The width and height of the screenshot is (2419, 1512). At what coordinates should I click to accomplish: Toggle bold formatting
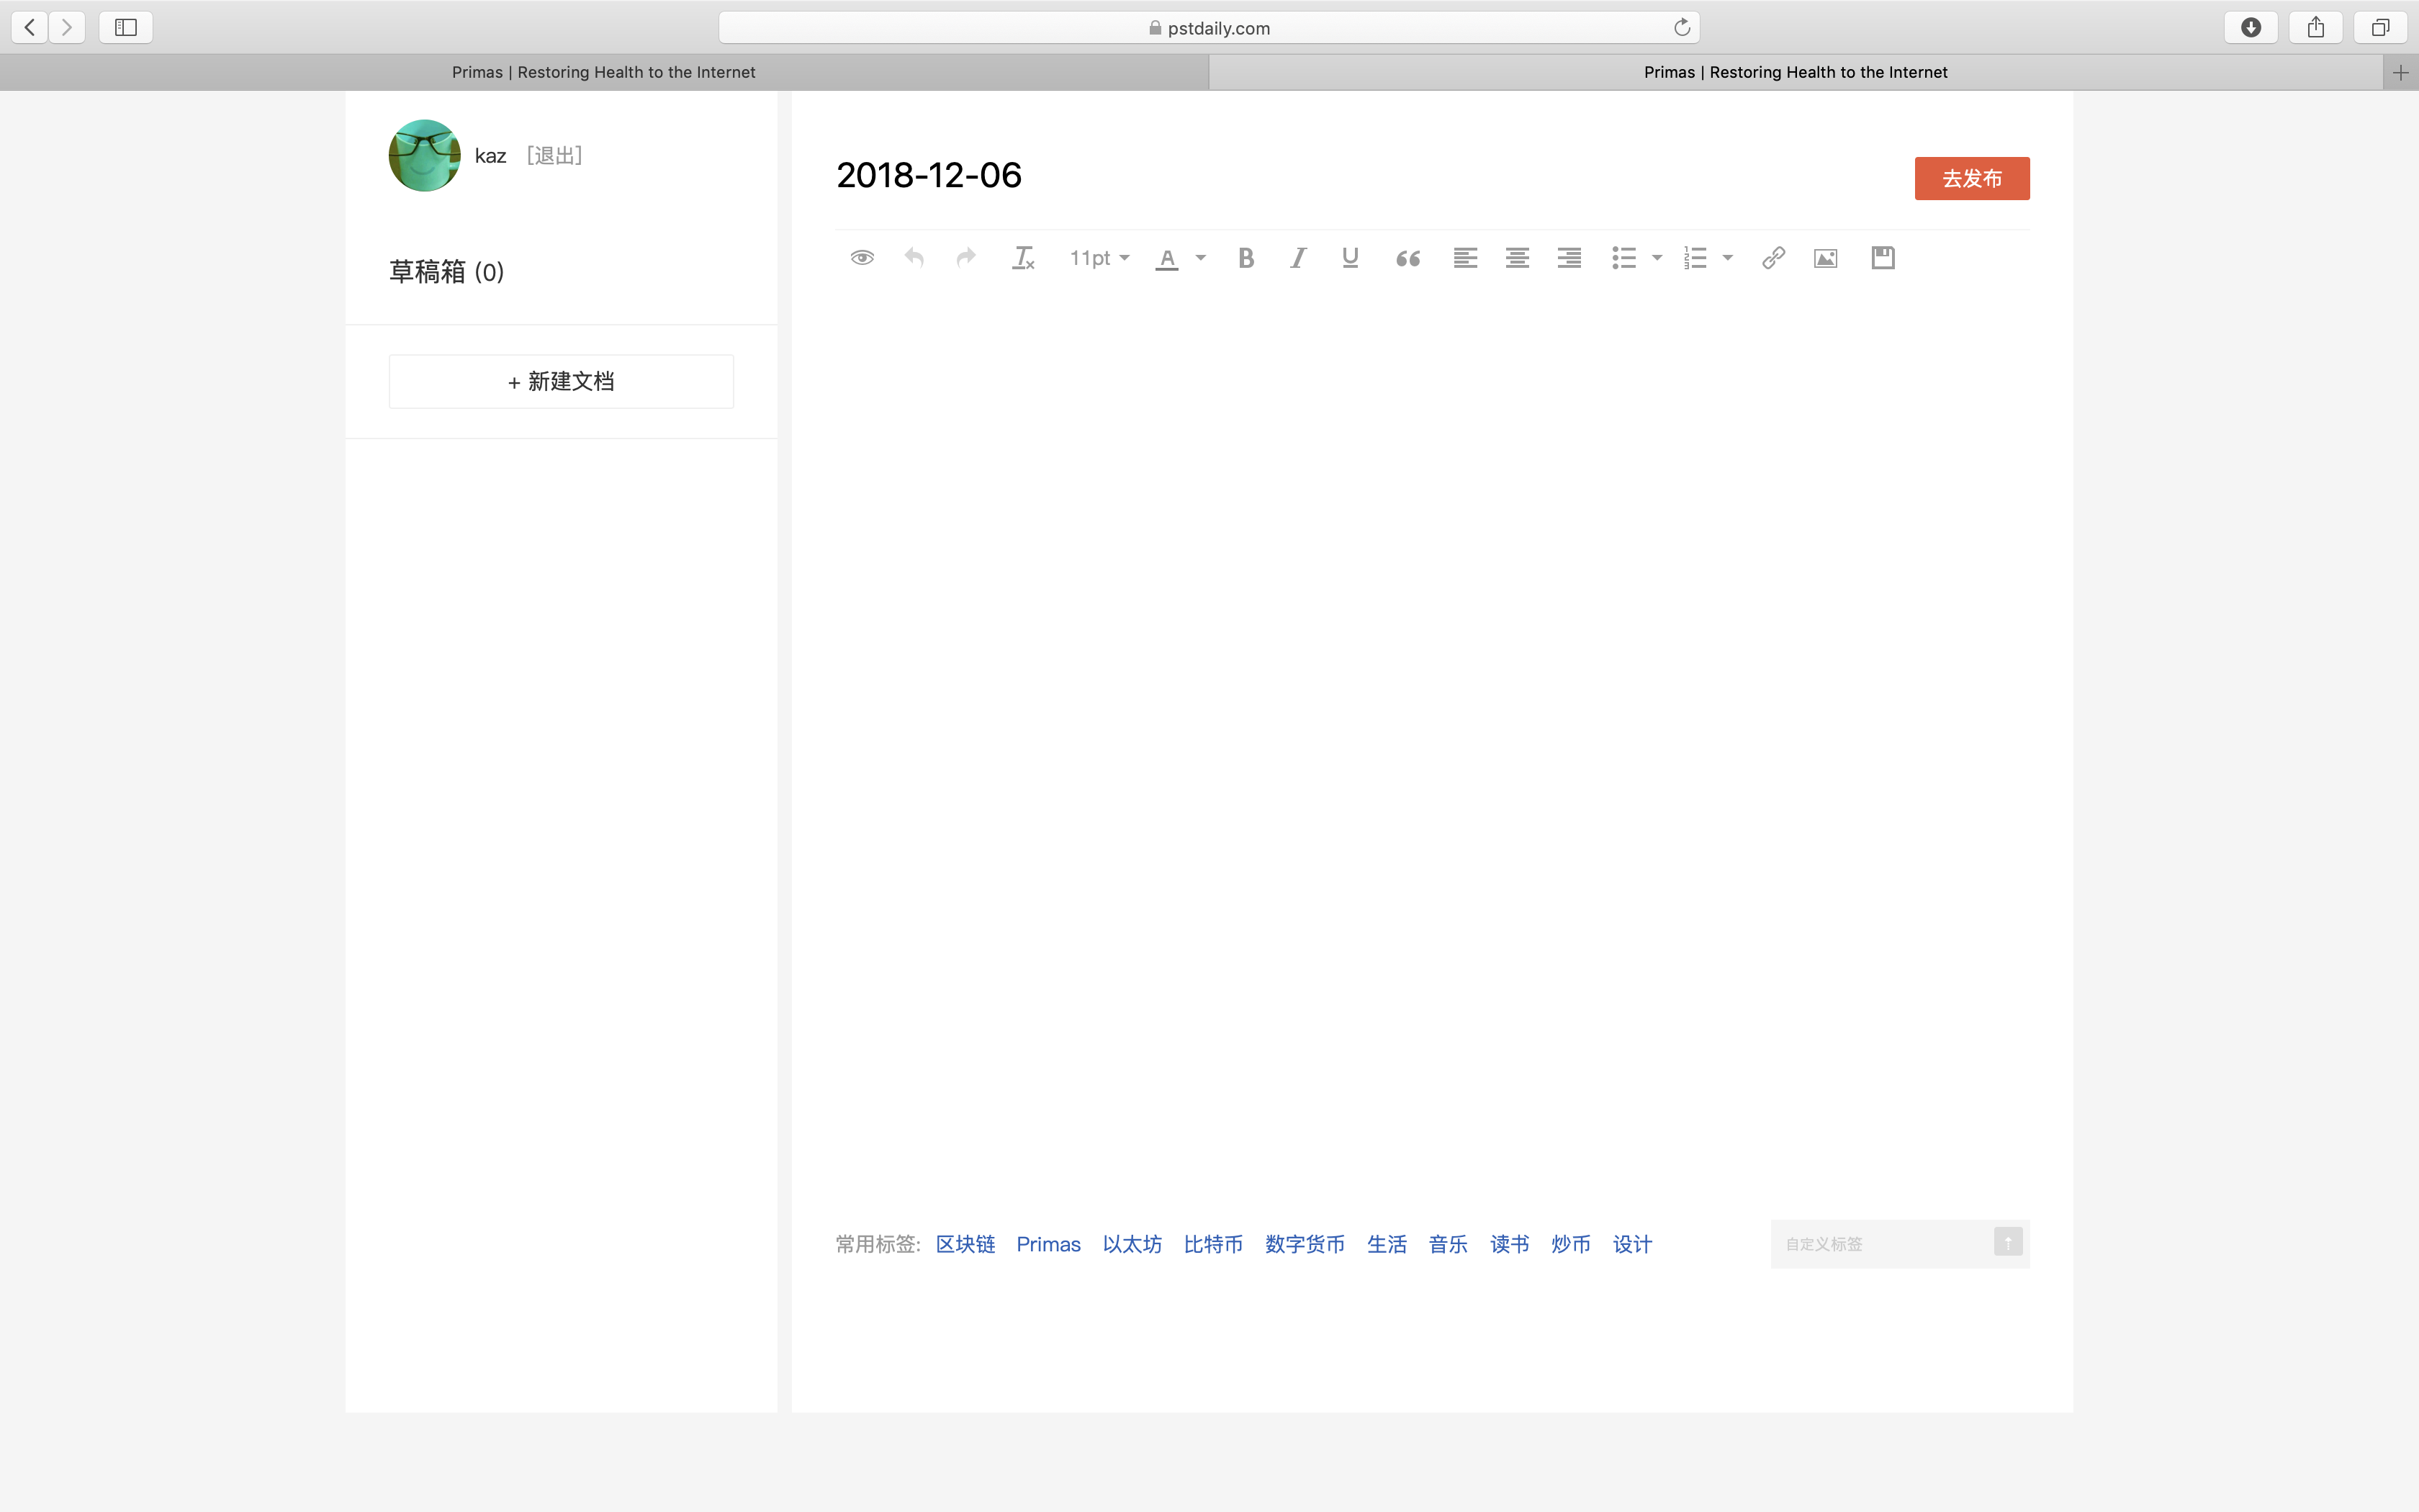1245,258
